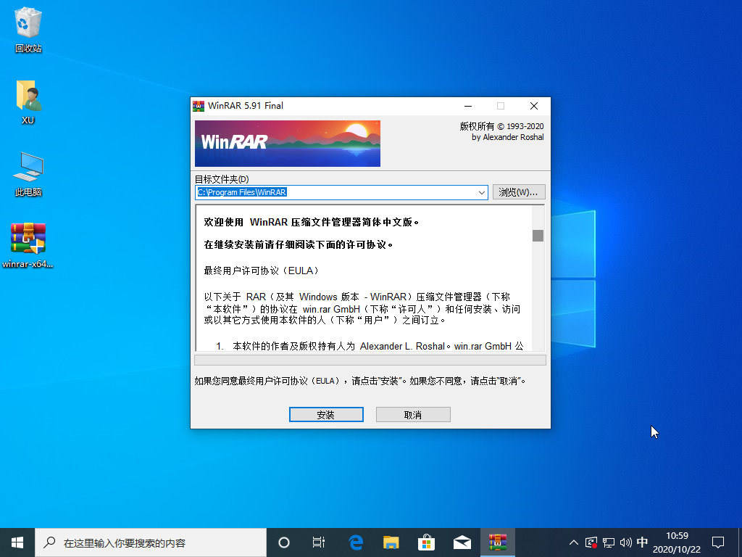The width and height of the screenshot is (742, 557).
Task: Open the XU folder on the desktop
Action: 27,98
